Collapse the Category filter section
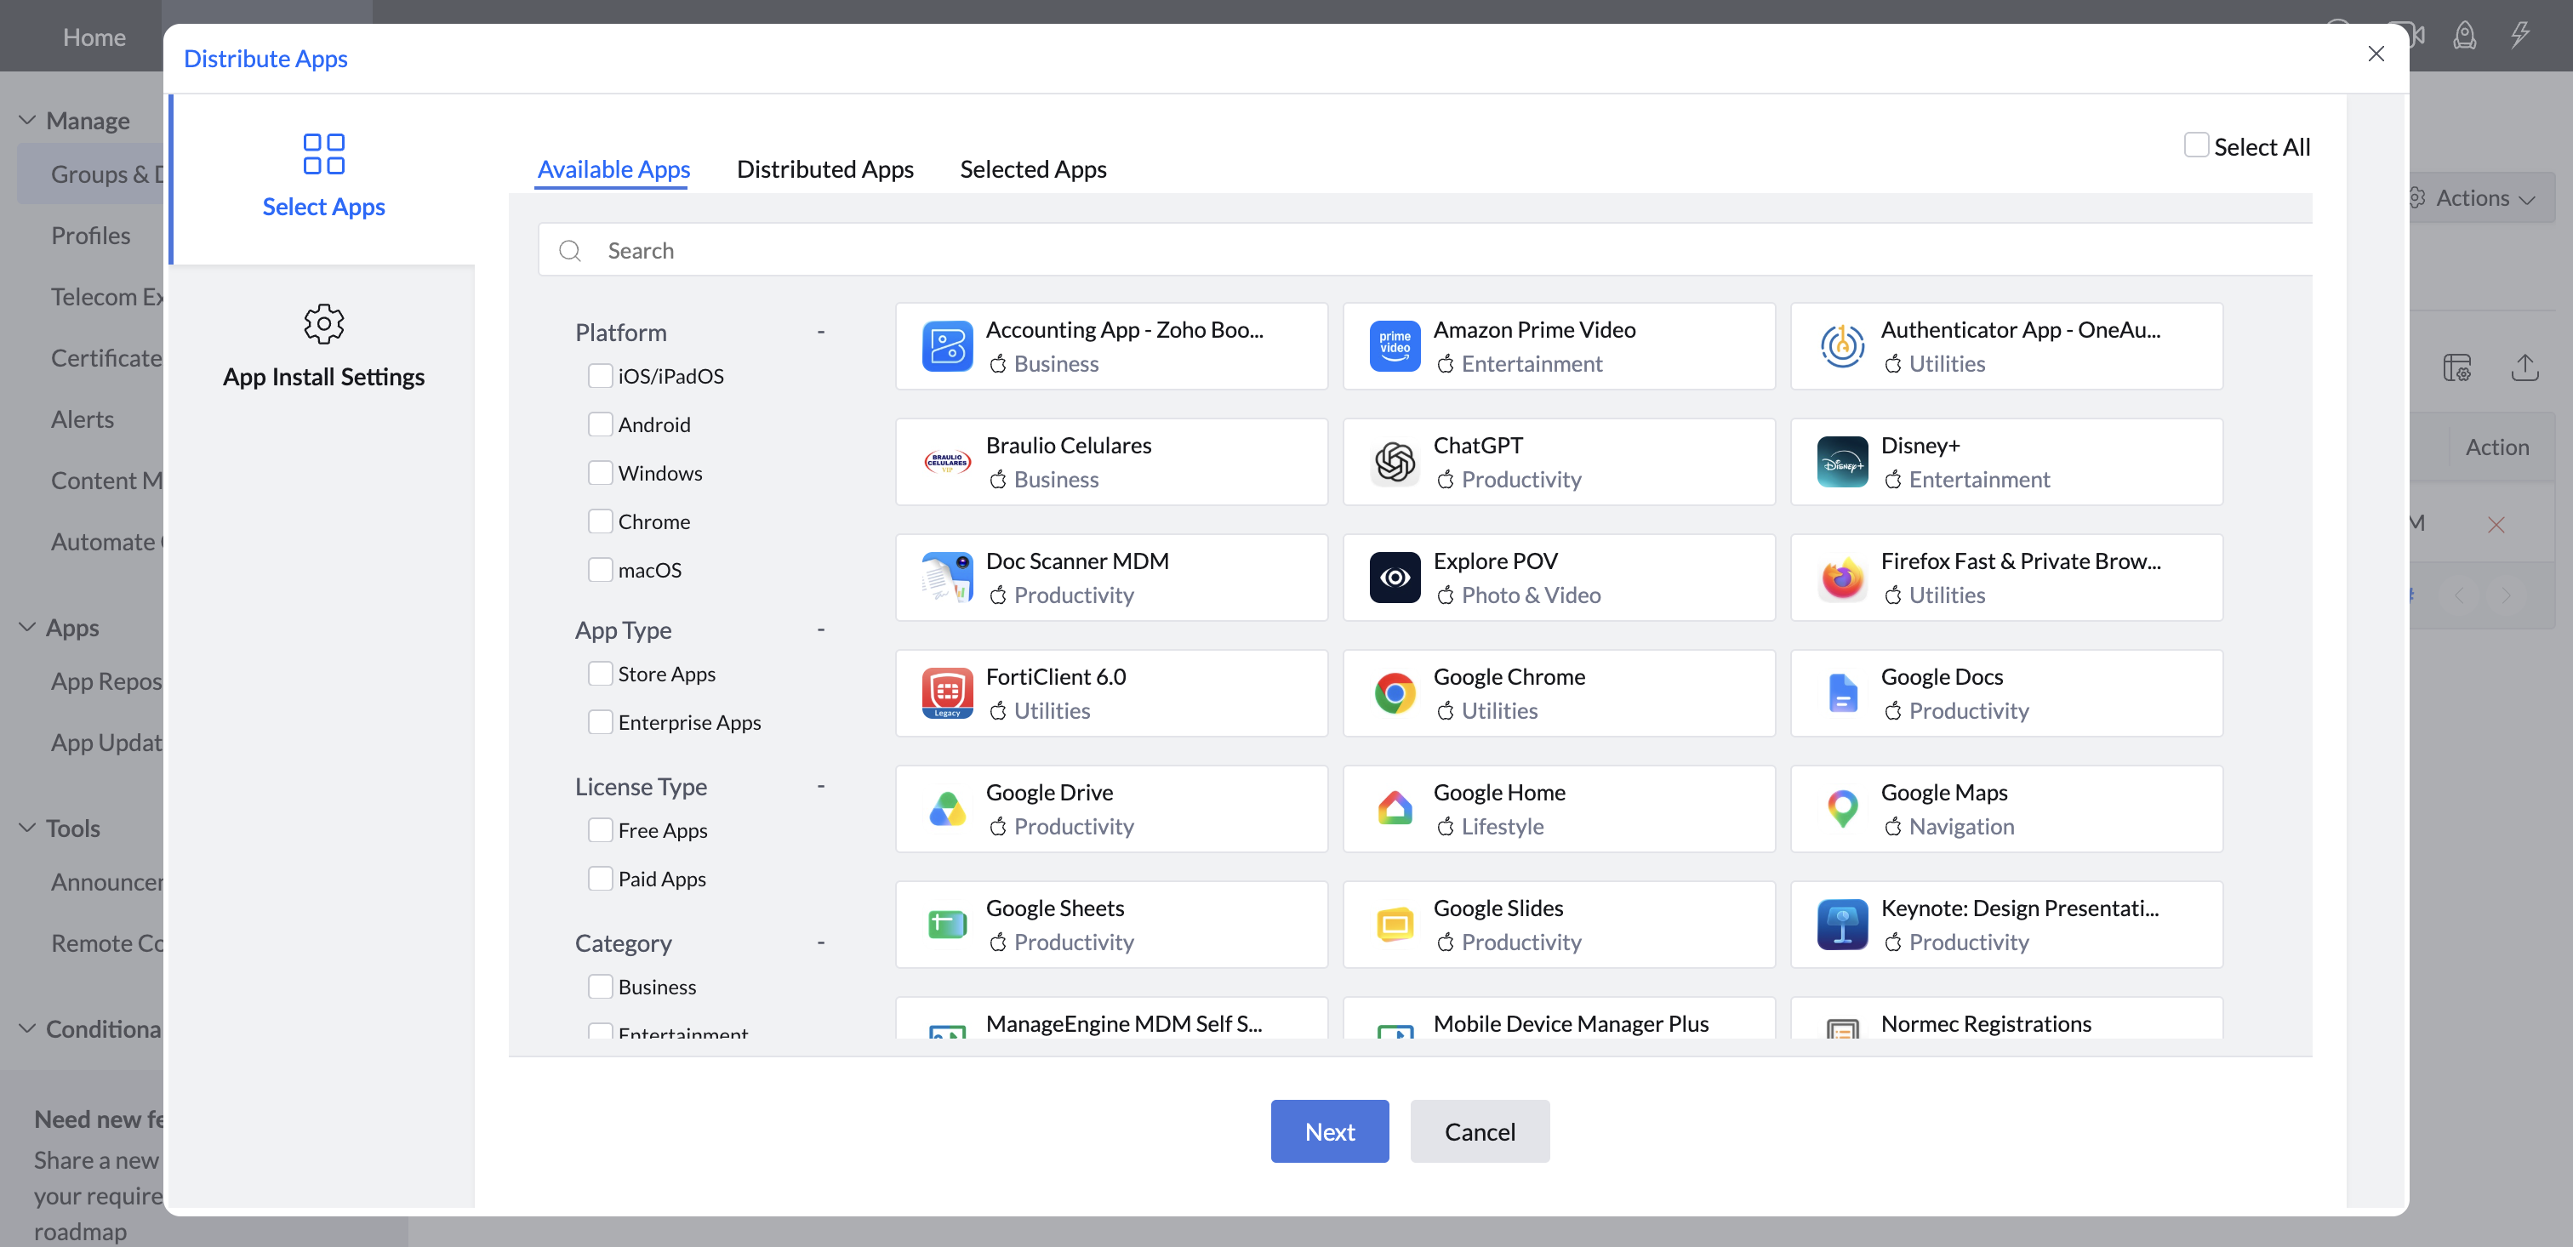Image resolution: width=2573 pixels, height=1247 pixels. point(821,942)
